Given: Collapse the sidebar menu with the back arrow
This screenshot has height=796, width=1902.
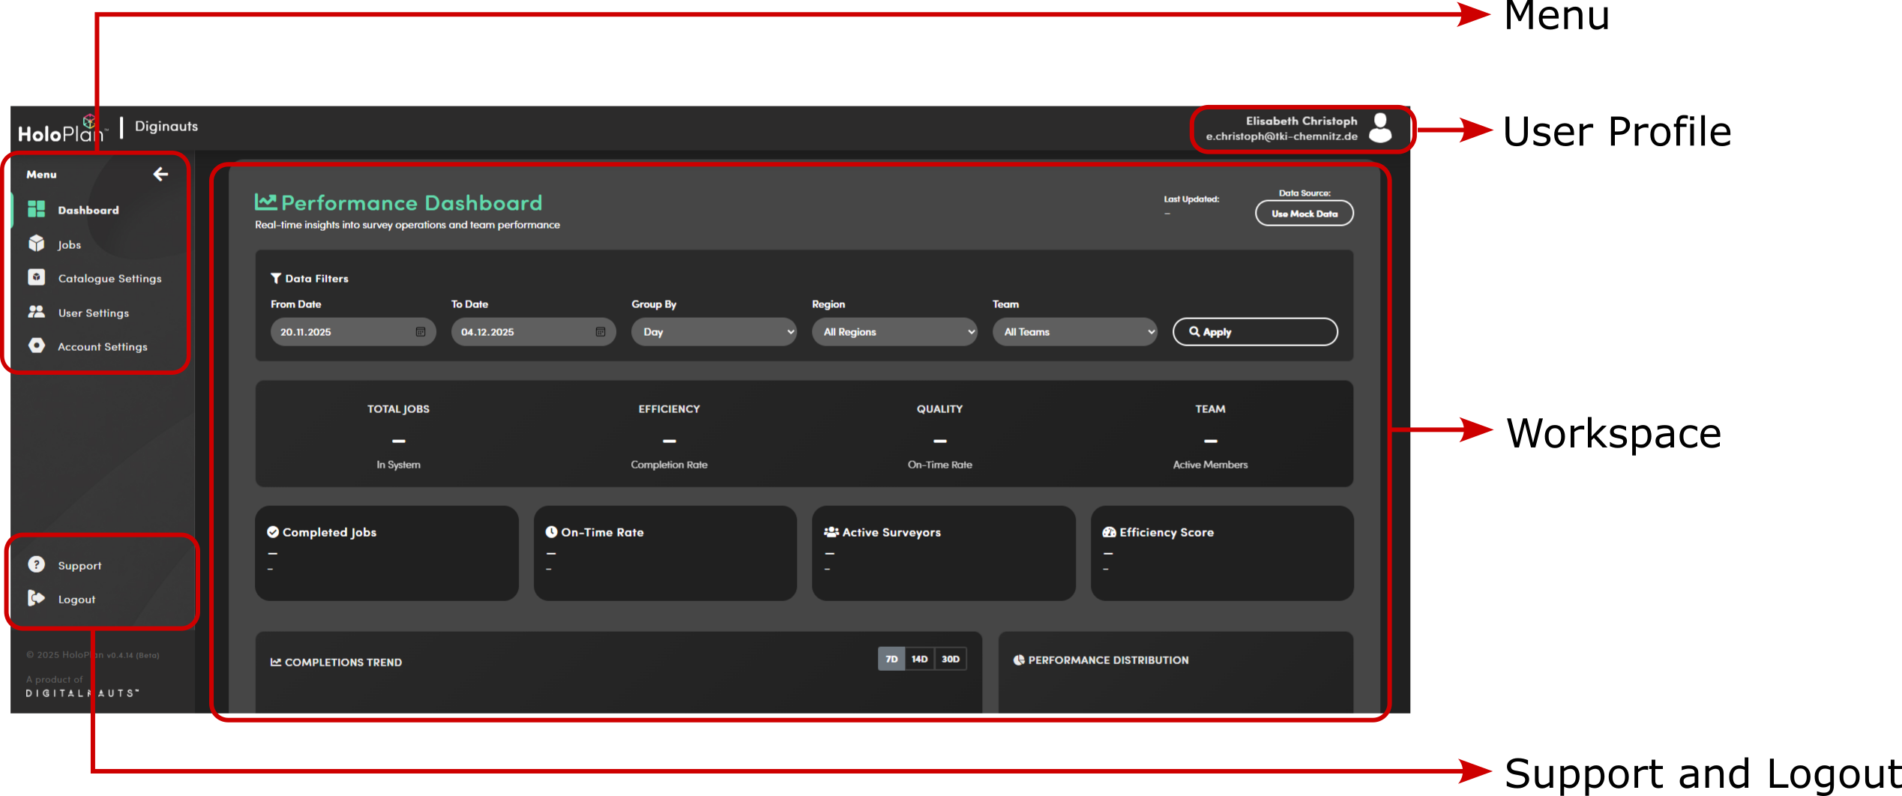Looking at the screenshot, I should click(160, 174).
